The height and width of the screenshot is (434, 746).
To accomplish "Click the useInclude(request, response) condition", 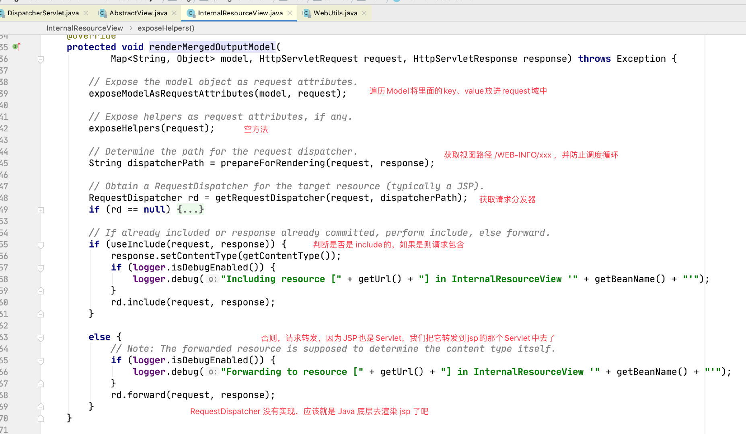I will [190, 244].
